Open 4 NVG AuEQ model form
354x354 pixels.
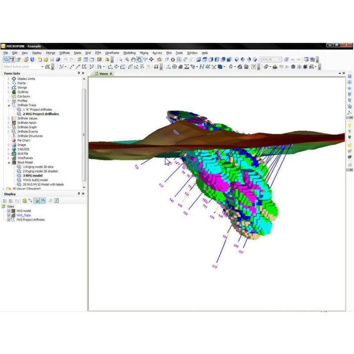(x=34, y=180)
